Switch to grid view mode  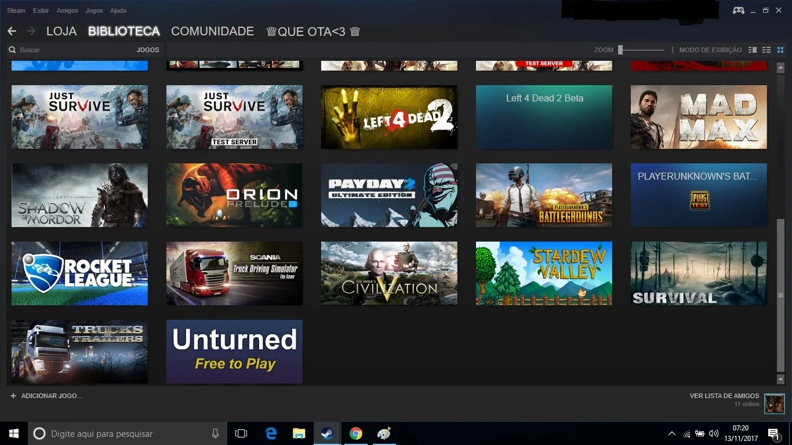780,50
